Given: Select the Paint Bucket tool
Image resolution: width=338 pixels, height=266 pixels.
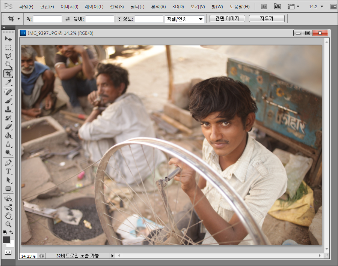Looking at the screenshot, I should click(8, 135).
